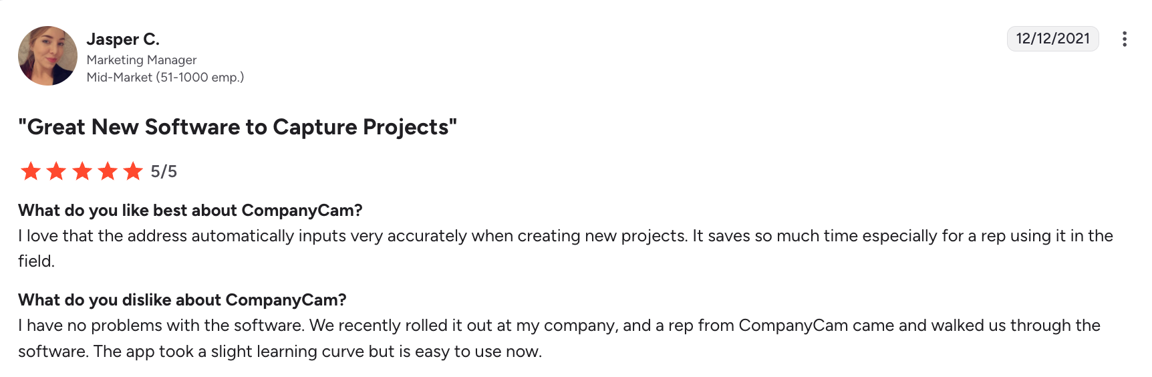Click the "What do you dislike" heading
1152x377 pixels.
click(182, 300)
